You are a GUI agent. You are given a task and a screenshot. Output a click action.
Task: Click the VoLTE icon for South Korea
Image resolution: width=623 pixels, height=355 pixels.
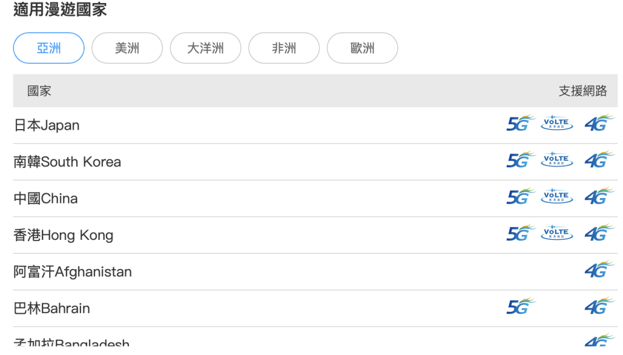point(557,160)
